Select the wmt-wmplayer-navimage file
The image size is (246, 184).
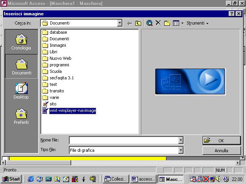[69, 111]
